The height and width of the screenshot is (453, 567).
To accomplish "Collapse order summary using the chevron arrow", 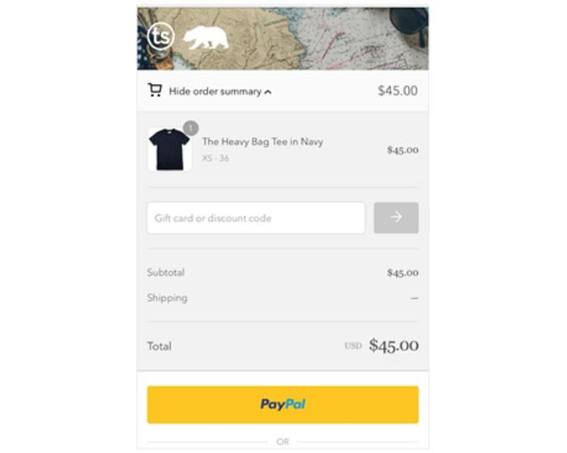I will click(268, 92).
